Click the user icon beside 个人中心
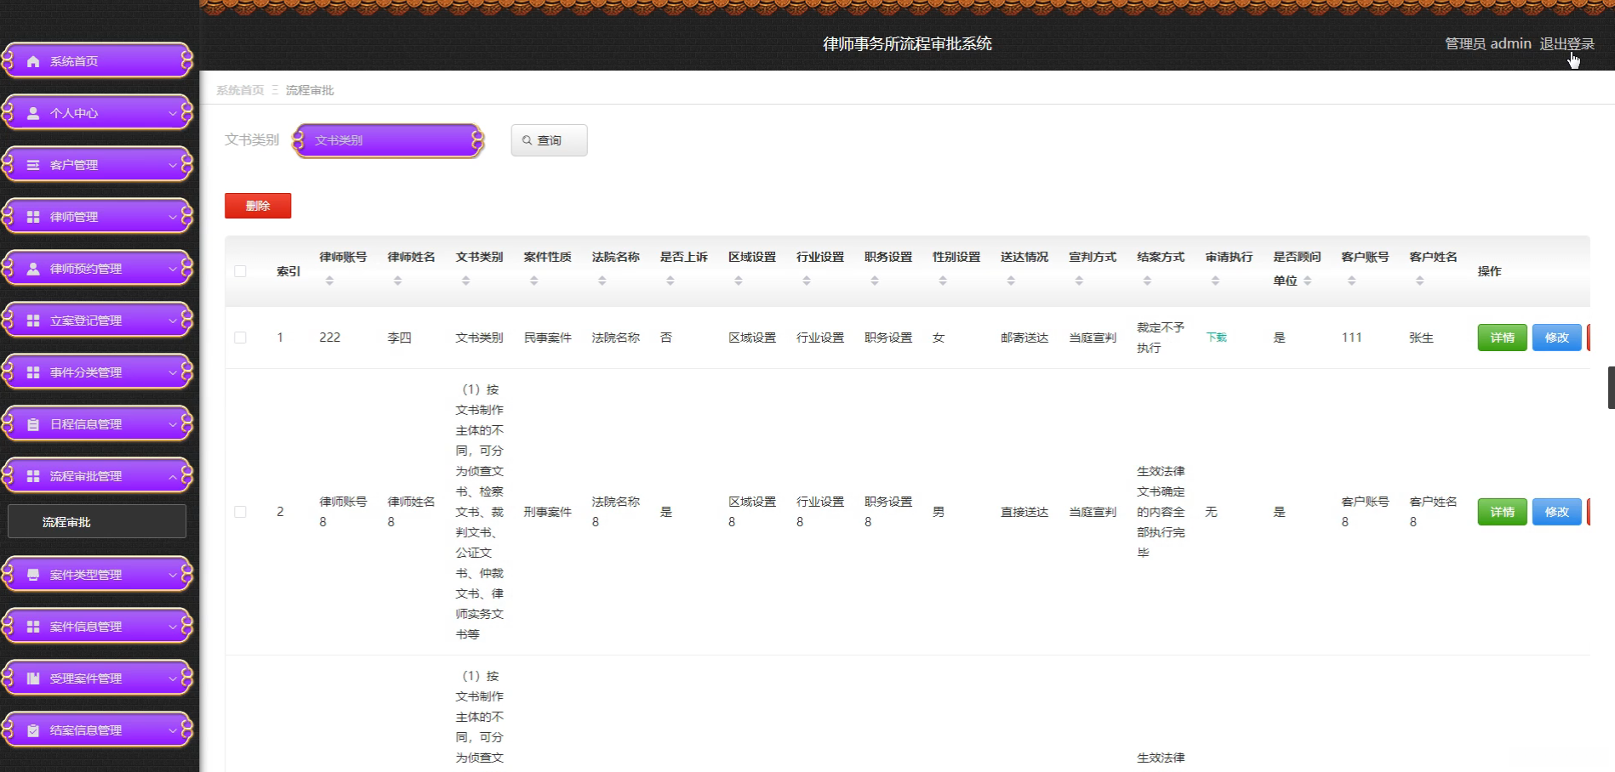The height and width of the screenshot is (772, 1615). pyautogui.click(x=33, y=113)
